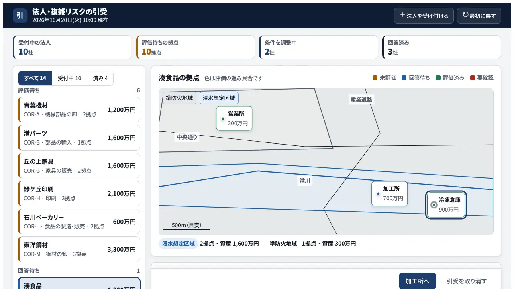This screenshot has height=289, width=514.
Task: Switch to the すべて 14 tab
Action: click(35, 78)
